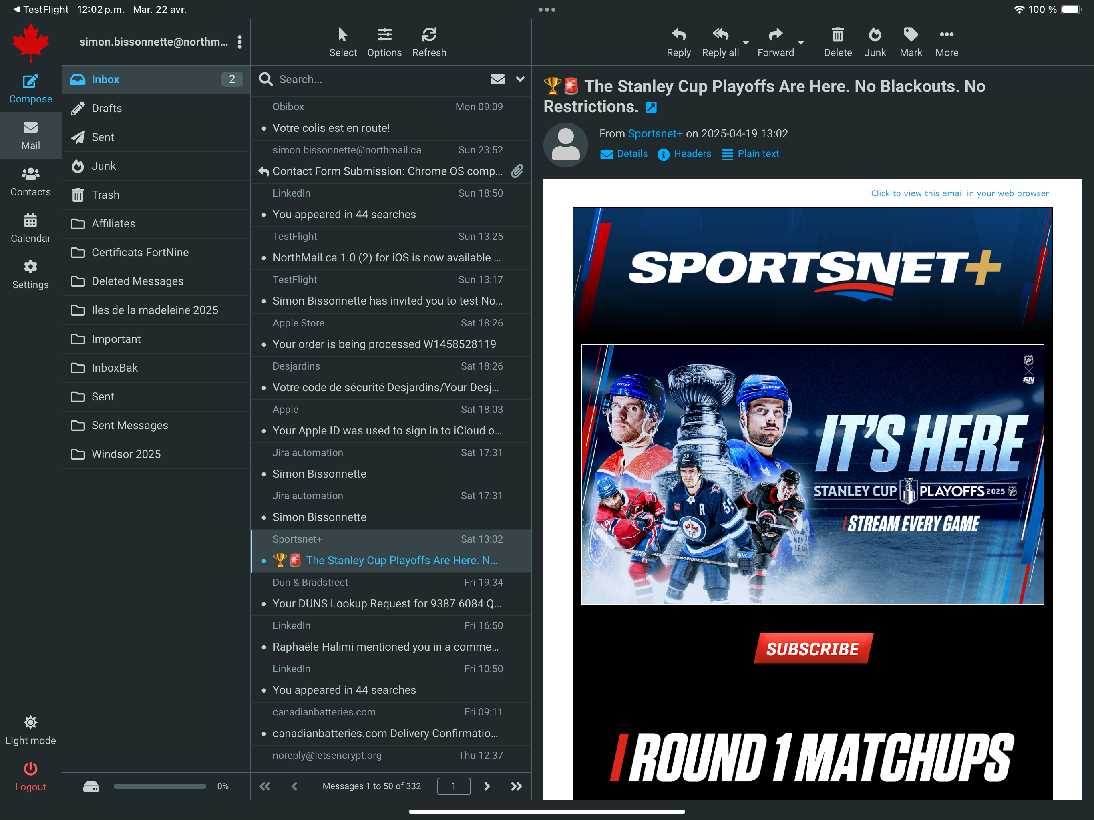
Task: Reply all to the open email
Action: tap(720, 42)
